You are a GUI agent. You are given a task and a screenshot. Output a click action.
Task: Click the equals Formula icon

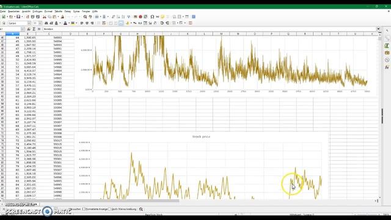[x=39, y=29]
